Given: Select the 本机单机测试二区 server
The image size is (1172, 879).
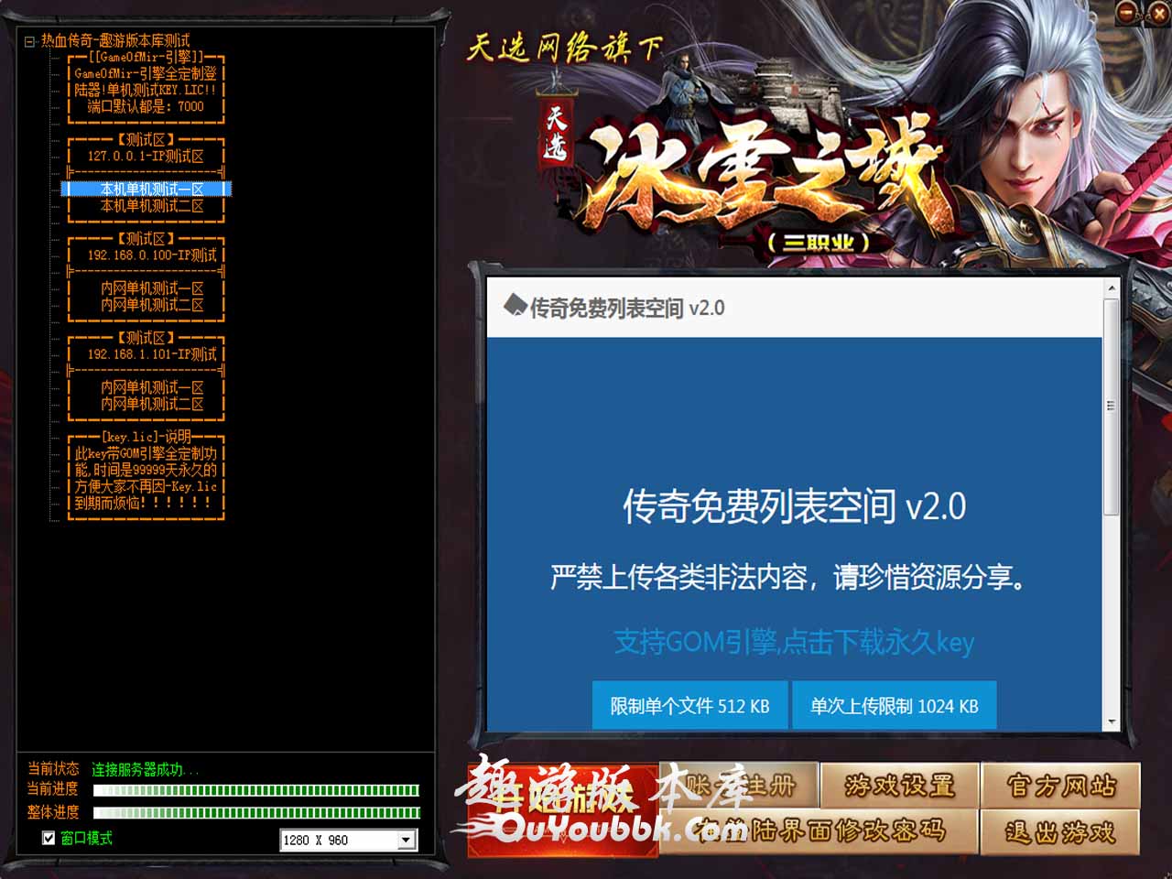Looking at the screenshot, I should [151, 206].
